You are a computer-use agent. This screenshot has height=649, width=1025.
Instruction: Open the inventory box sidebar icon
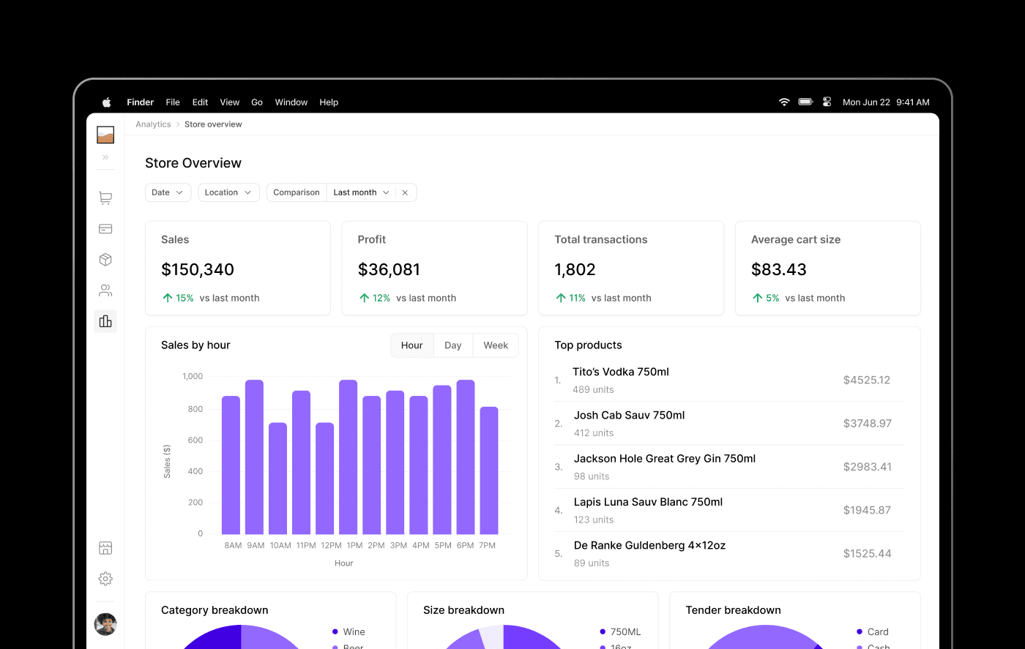click(x=105, y=260)
